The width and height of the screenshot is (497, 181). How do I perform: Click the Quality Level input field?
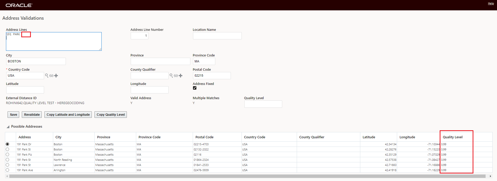263,104
